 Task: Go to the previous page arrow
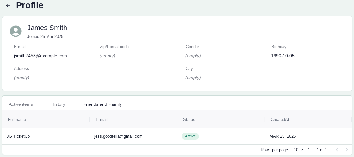click(337, 150)
